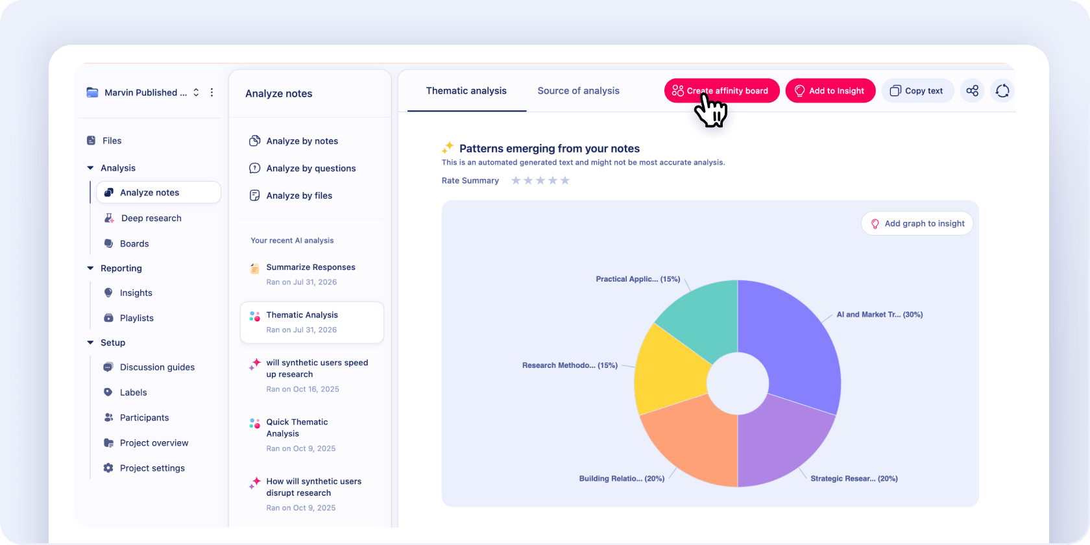This screenshot has height=545, width=1090.
Task: Click 'Research Methodo... (15%)' chart label
Action: 570,365
